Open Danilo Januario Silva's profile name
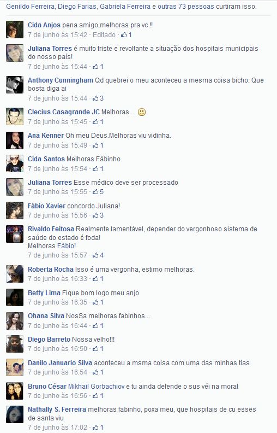 pyautogui.click(x=60, y=363)
